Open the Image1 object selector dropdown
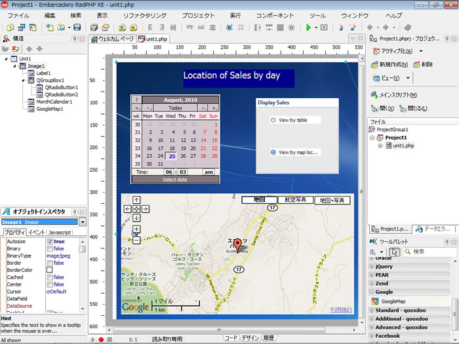Image resolution: width=459 pixels, height=344 pixels. (x=82, y=222)
